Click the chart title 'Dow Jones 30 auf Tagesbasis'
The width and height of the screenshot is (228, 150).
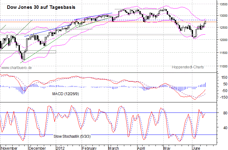41,7
